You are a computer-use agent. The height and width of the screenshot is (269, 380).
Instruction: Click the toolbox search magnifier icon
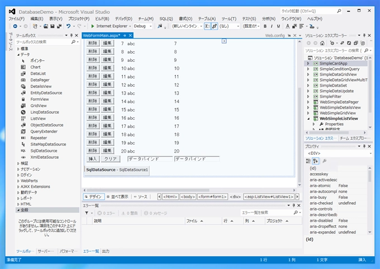[73, 42]
